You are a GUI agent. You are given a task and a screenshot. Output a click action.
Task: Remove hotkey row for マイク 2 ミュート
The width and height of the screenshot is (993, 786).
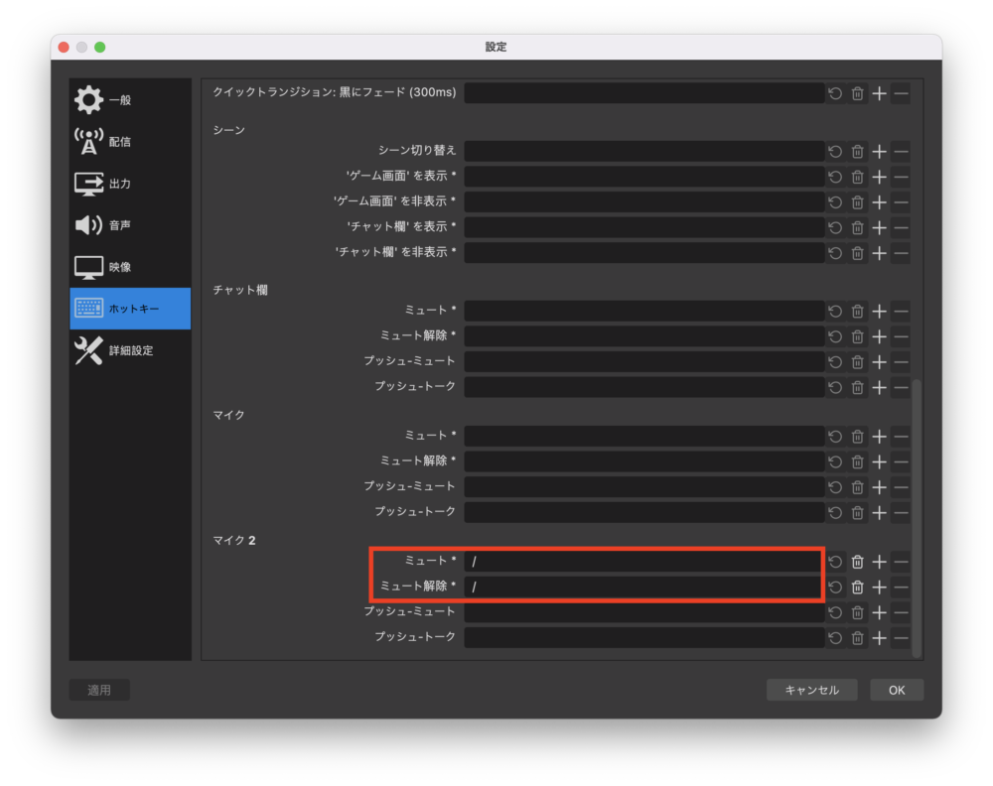pos(902,562)
